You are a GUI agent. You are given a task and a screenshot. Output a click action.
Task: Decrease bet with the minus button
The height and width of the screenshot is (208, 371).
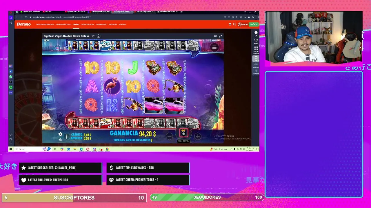click(170, 136)
